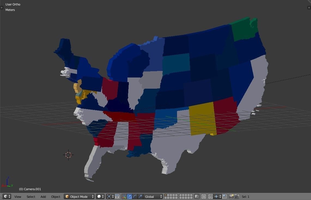This screenshot has width=311, height=200.
Task: Click the first layer button with the object dot
Action: coord(166,195)
